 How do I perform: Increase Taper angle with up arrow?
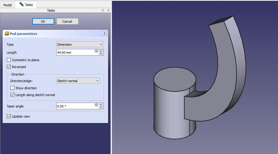tap(101, 104)
